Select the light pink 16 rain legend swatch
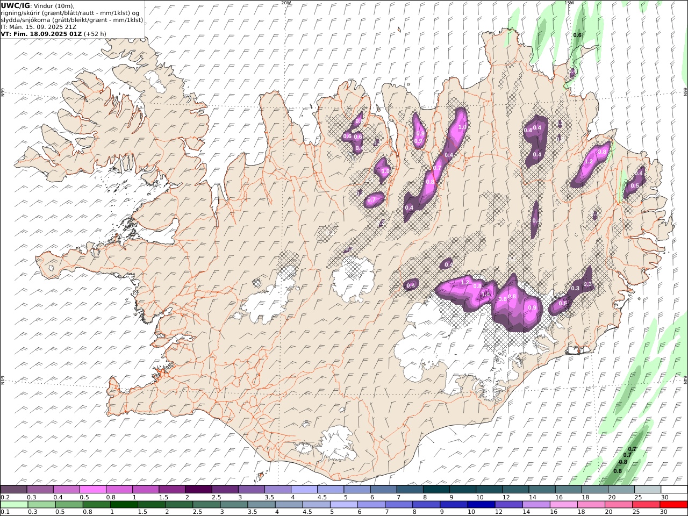 563,505
